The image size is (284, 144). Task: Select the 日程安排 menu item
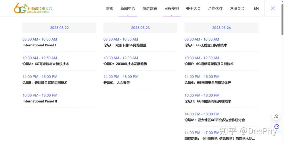pos(172,8)
